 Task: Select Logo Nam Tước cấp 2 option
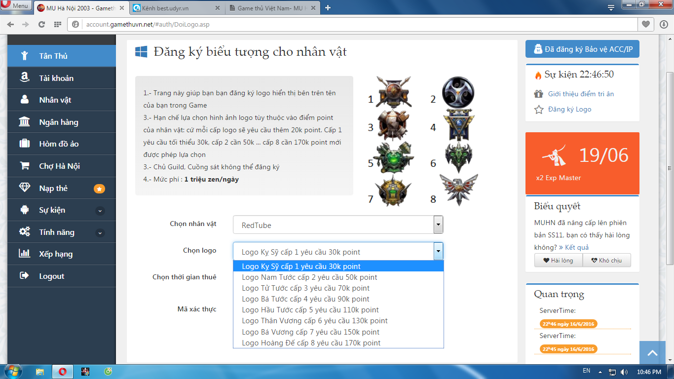point(338,277)
